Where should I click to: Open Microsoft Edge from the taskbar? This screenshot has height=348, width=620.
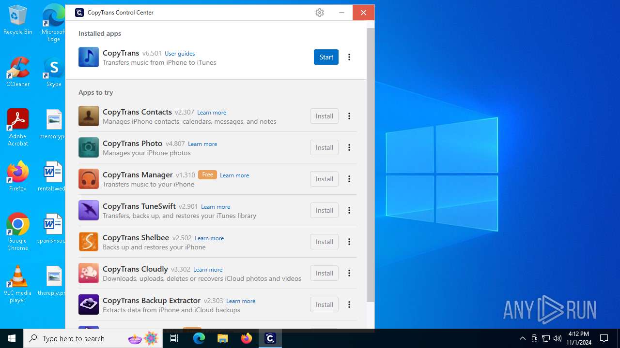(x=199, y=338)
